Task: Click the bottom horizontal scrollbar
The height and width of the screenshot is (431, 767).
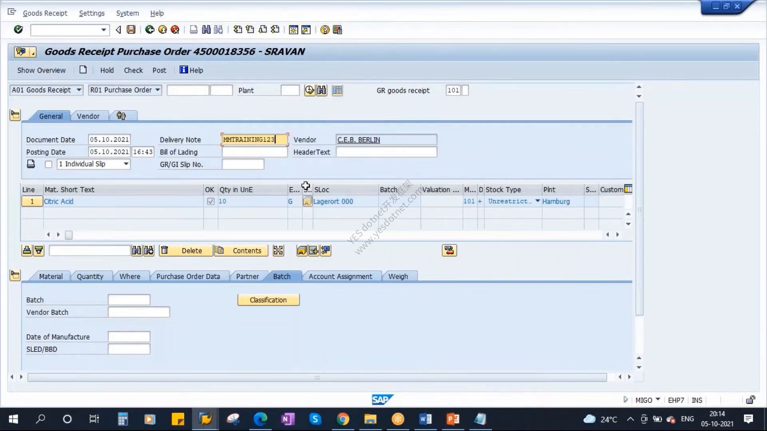Action: tap(317, 377)
